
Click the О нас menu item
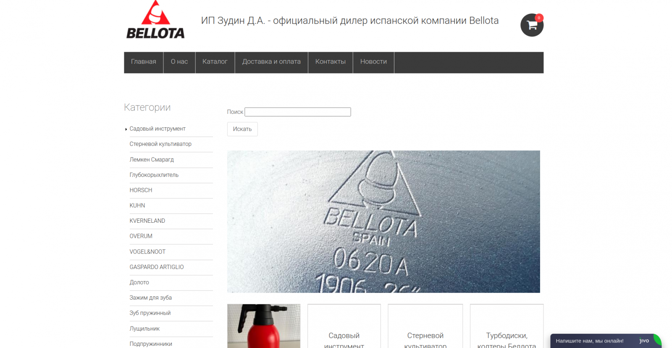coord(179,62)
